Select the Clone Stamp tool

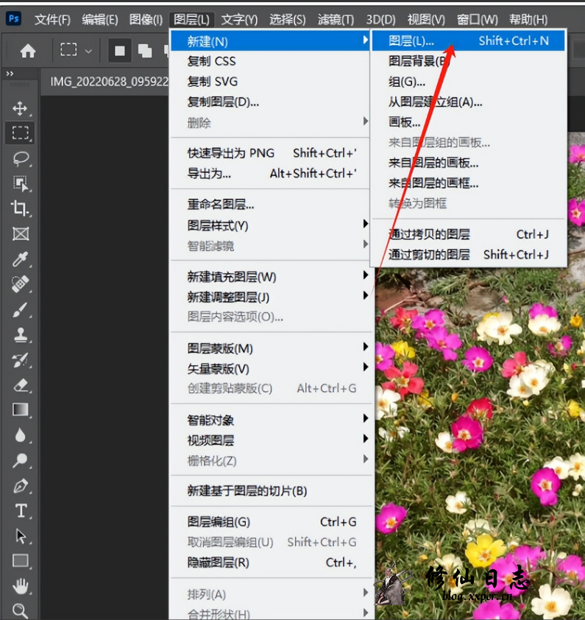(x=21, y=335)
